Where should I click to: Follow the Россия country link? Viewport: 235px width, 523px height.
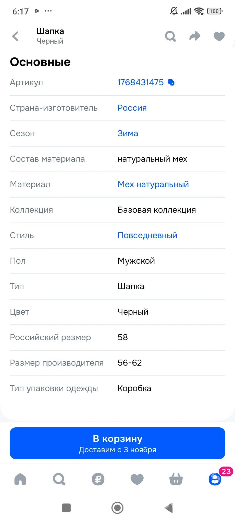(x=132, y=108)
